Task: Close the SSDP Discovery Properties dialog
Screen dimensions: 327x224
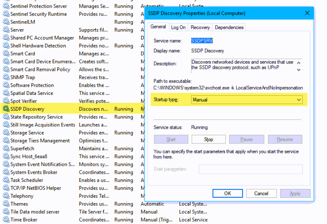Action: pos(307,13)
